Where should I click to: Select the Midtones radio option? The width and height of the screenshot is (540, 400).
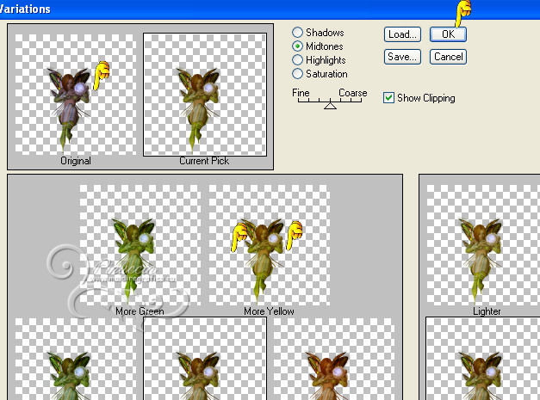click(297, 46)
